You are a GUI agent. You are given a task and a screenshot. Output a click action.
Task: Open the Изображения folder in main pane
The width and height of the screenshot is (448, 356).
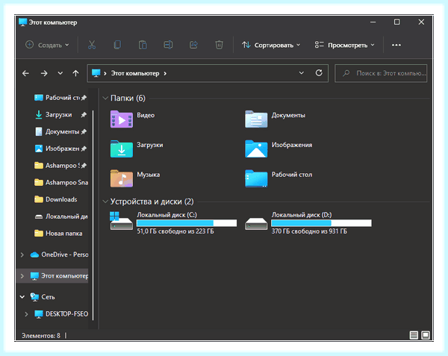pos(279,149)
